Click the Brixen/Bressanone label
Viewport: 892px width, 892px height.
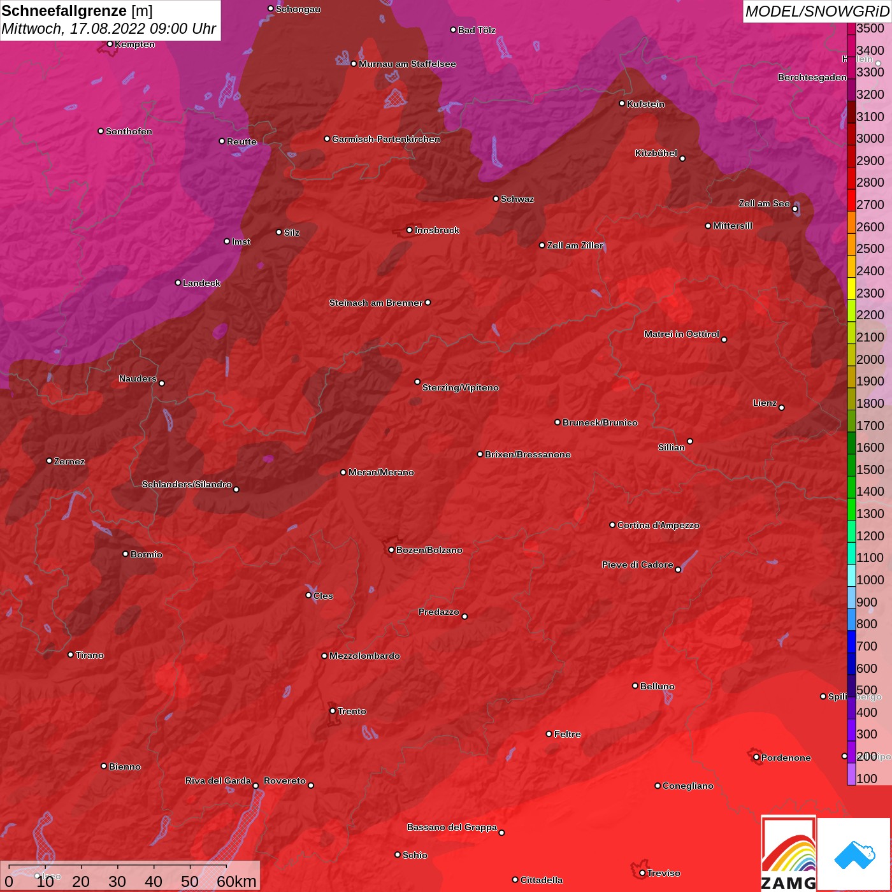(x=528, y=454)
